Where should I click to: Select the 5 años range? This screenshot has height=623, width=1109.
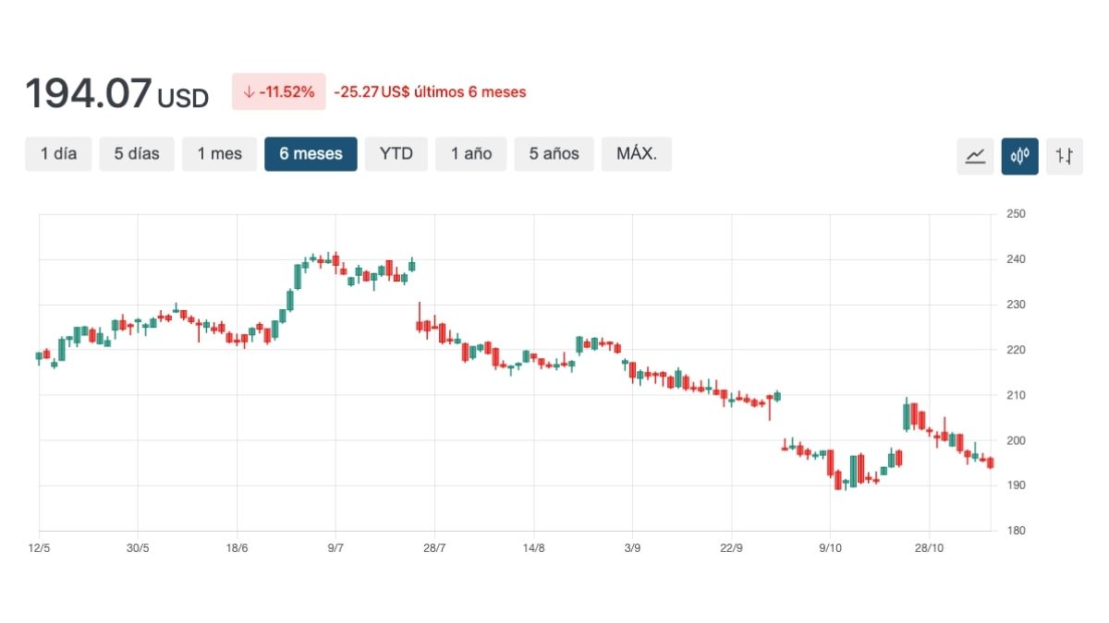[x=554, y=154]
